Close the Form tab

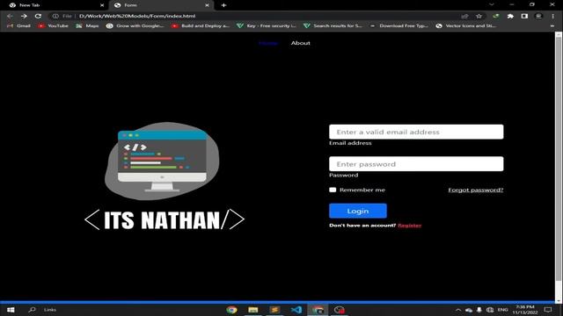click(207, 5)
